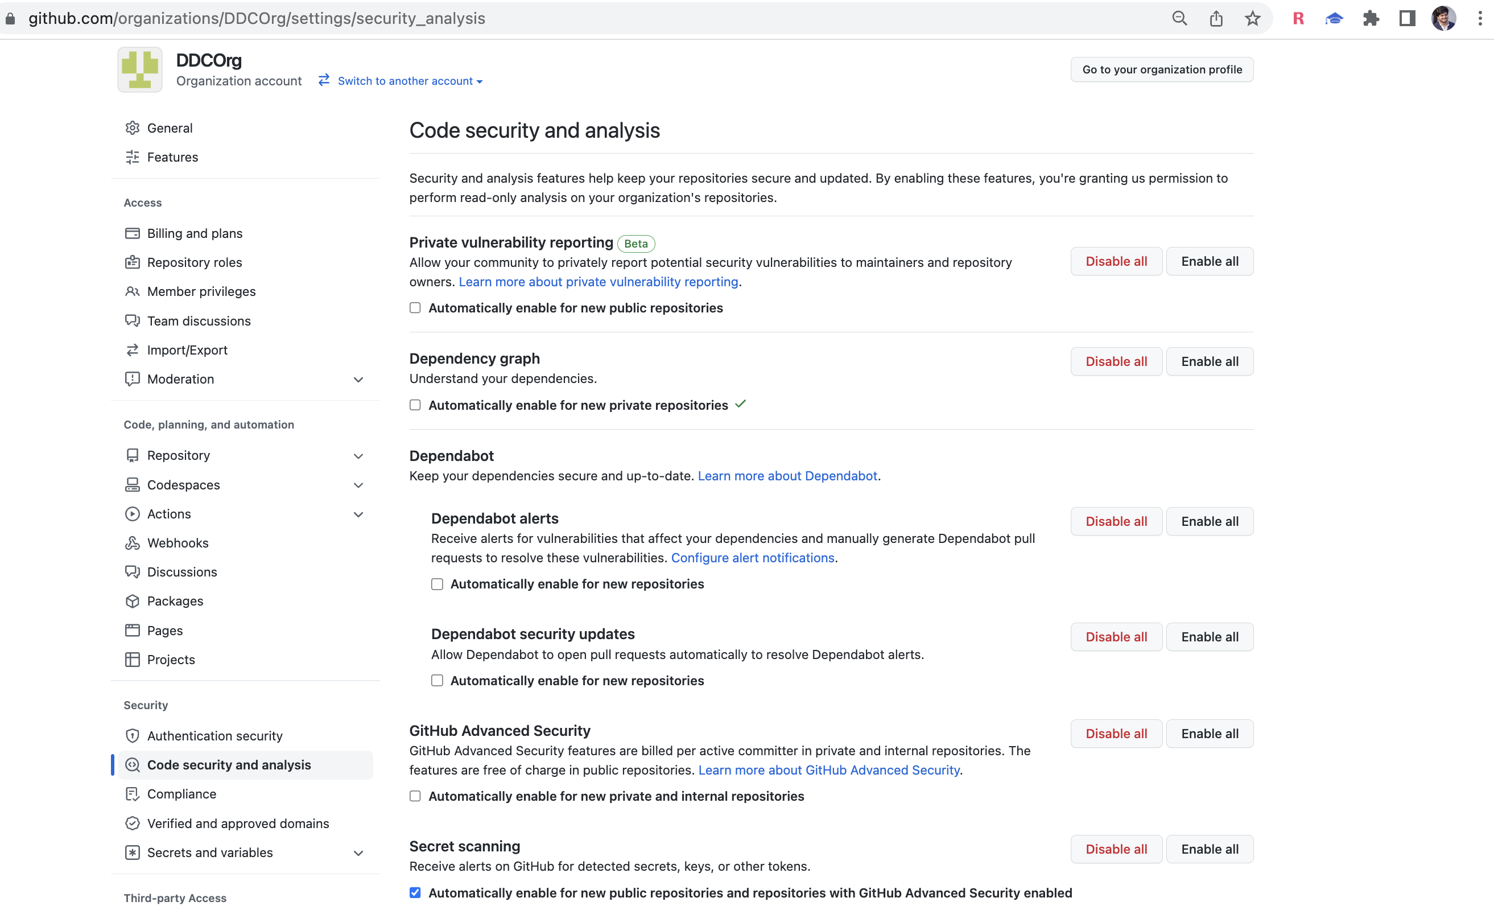
Task: Disable all Dependabot security updates
Action: click(x=1116, y=637)
